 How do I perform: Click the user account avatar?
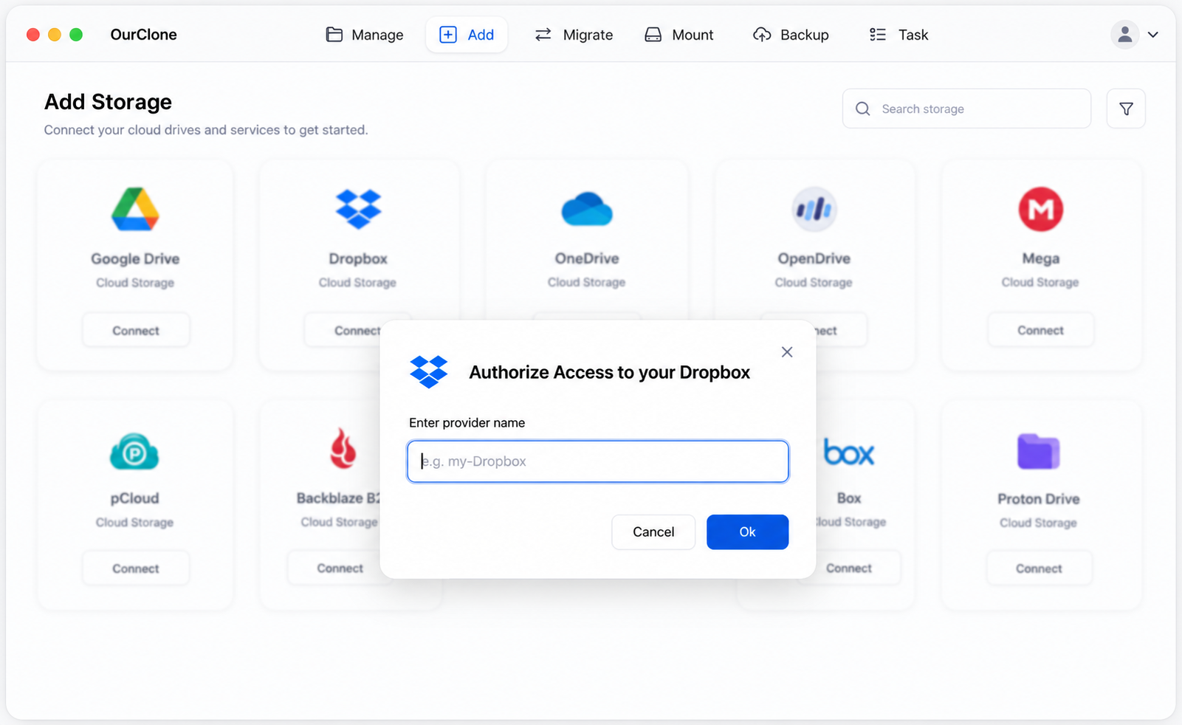point(1124,35)
